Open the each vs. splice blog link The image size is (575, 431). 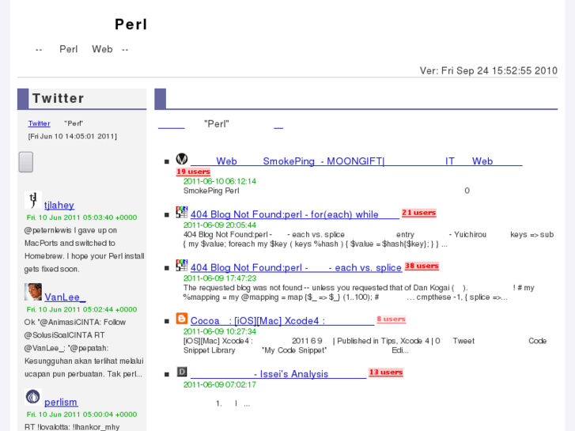(x=296, y=267)
